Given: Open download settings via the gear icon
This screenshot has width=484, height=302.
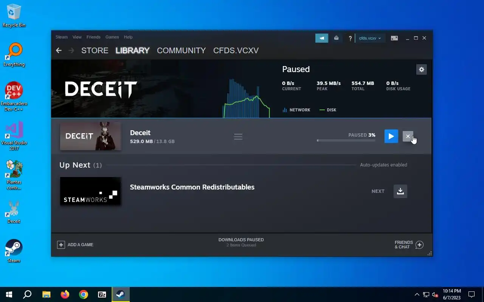Looking at the screenshot, I should 421,69.
